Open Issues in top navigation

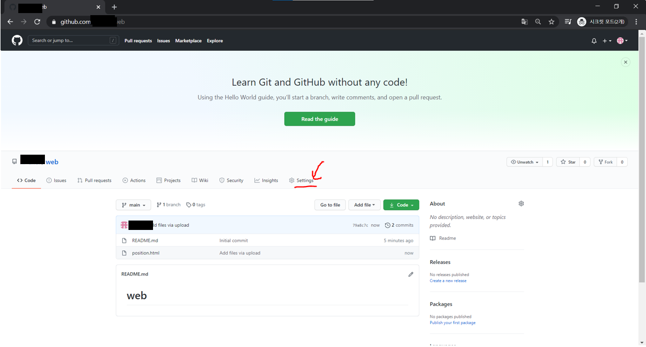pos(163,41)
